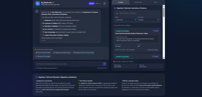Choose the Placements & Packages suggested query
This screenshot has height=97, width=202.
tap(43, 56)
